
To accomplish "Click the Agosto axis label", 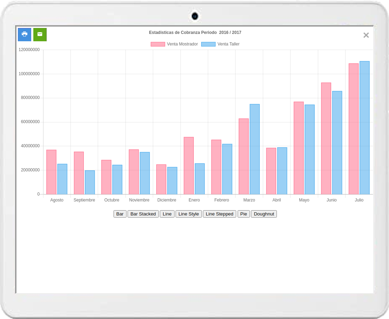I will coord(57,200).
